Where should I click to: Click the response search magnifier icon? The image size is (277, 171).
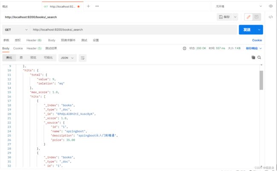(x=259, y=58)
